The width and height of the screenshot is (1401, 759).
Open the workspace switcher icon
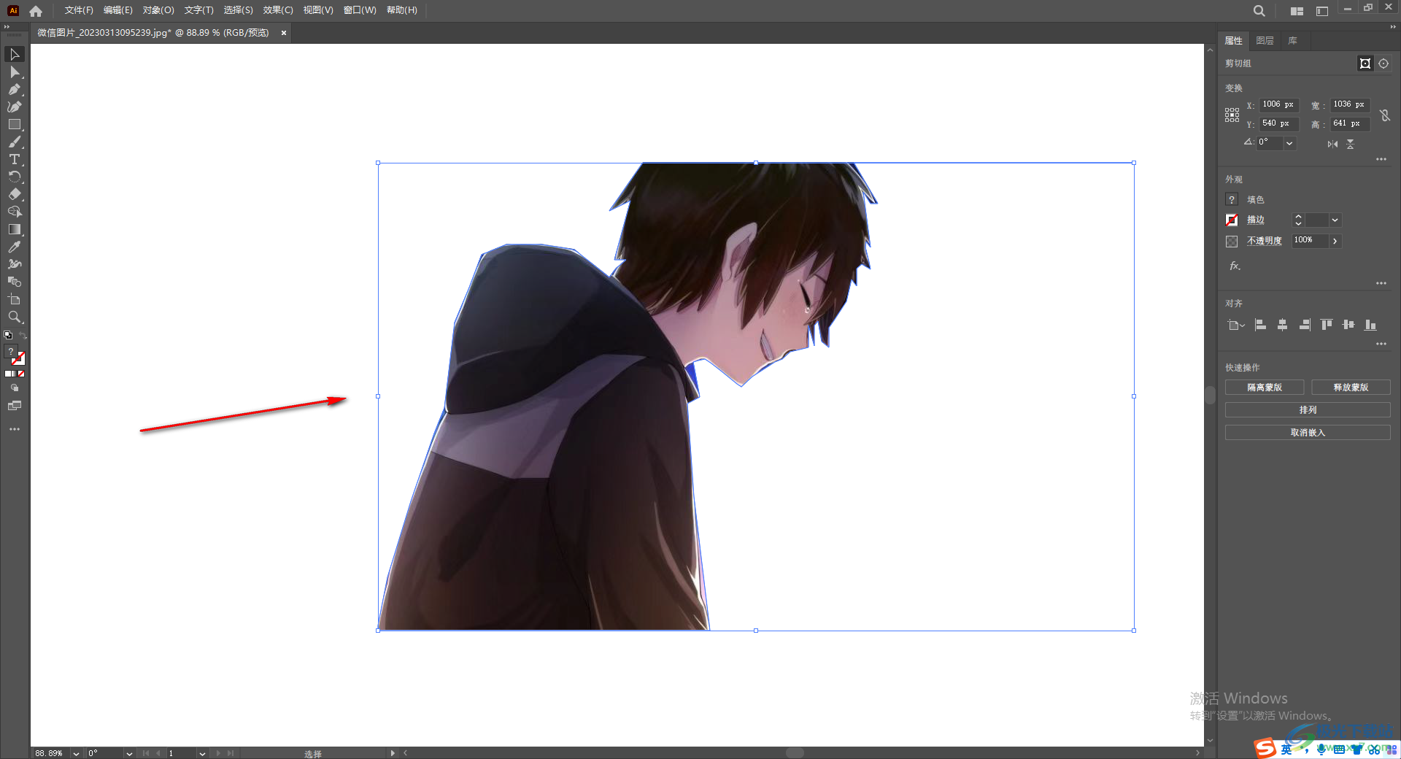[1322, 11]
